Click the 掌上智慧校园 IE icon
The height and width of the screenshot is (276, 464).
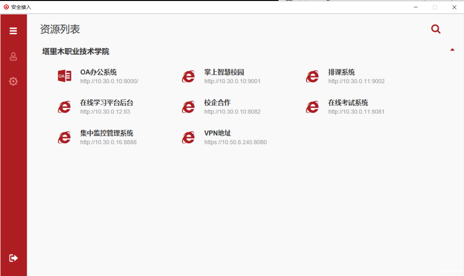[189, 76]
